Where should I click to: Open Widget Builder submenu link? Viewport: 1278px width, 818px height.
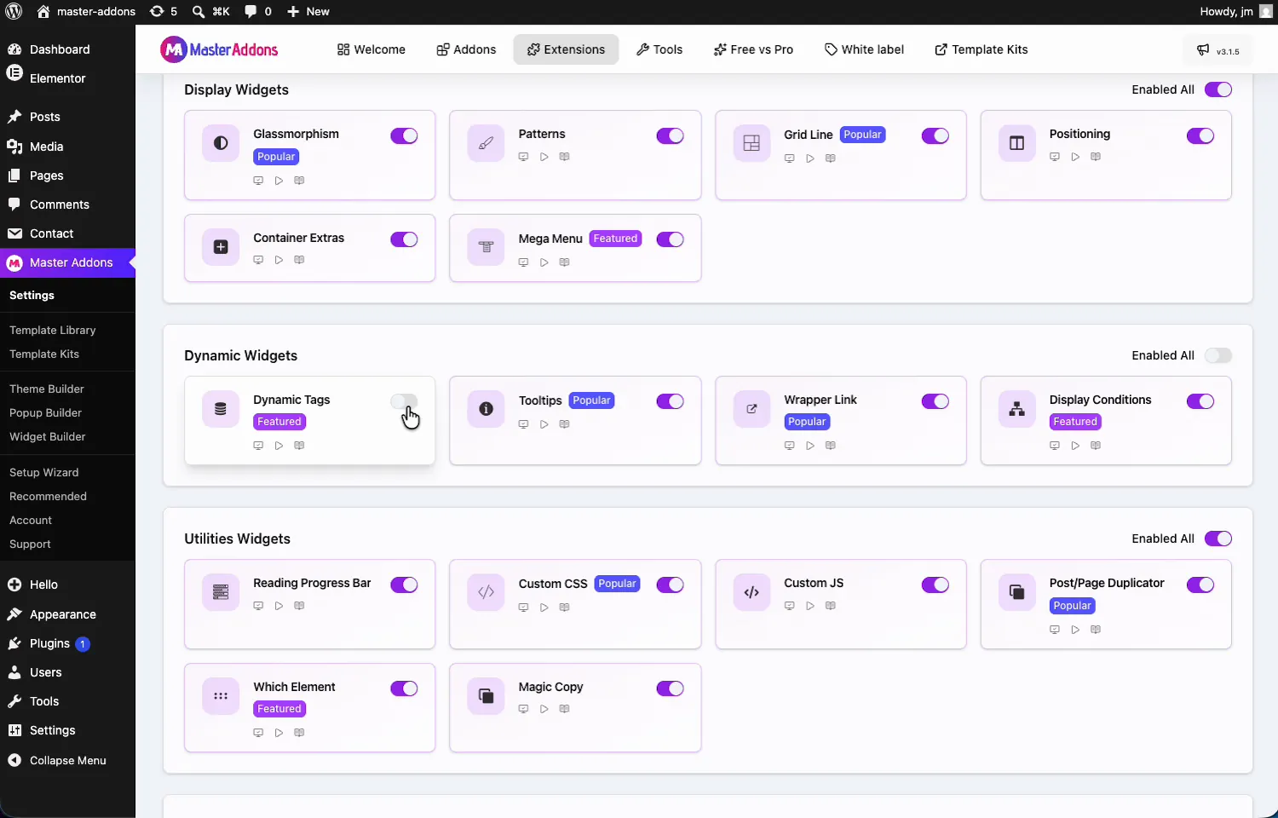[x=48, y=436]
